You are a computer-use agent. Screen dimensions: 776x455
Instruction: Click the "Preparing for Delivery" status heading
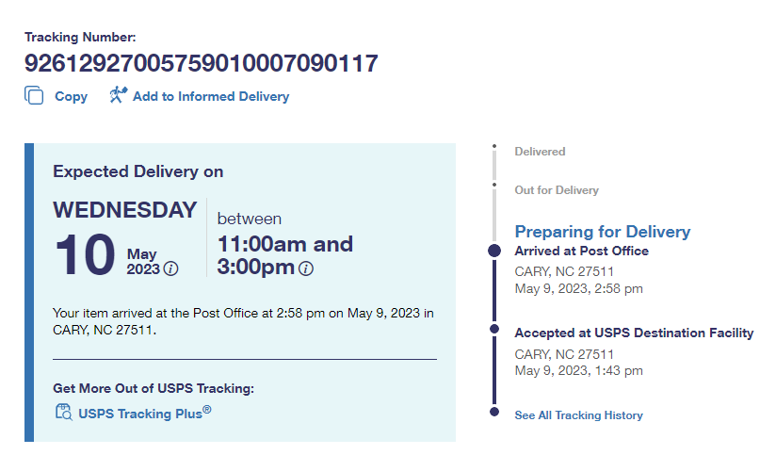(x=602, y=232)
